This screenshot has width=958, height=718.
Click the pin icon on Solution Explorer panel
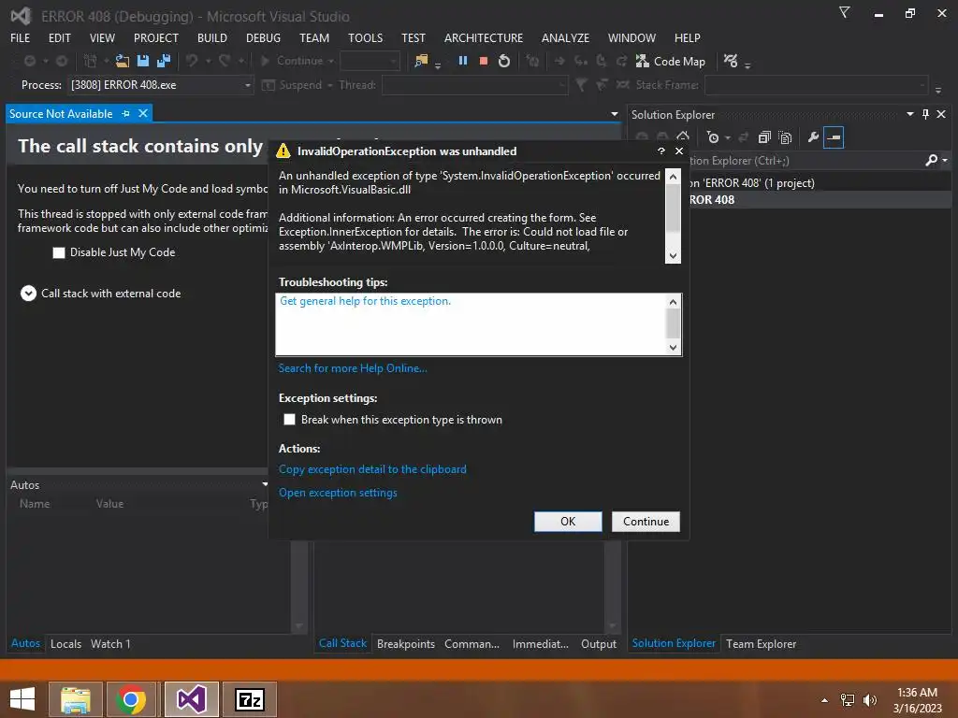(925, 114)
